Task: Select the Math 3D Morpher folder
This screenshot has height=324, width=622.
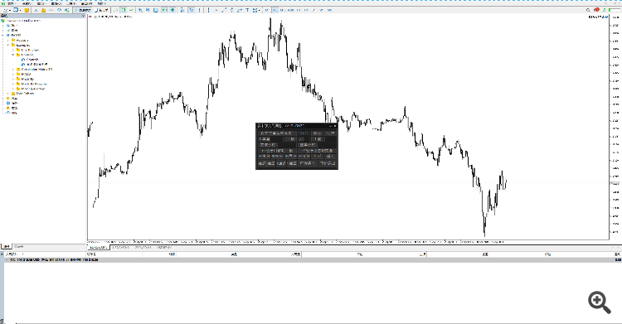Action: [x=34, y=84]
